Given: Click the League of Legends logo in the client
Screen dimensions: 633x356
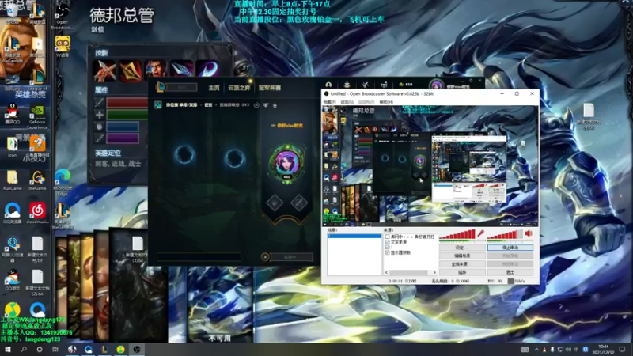Looking at the screenshot, I should click(x=161, y=87).
